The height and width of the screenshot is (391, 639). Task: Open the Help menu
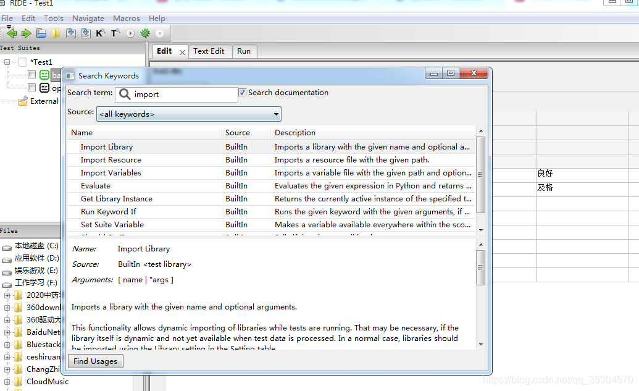(x=157, y=19)
